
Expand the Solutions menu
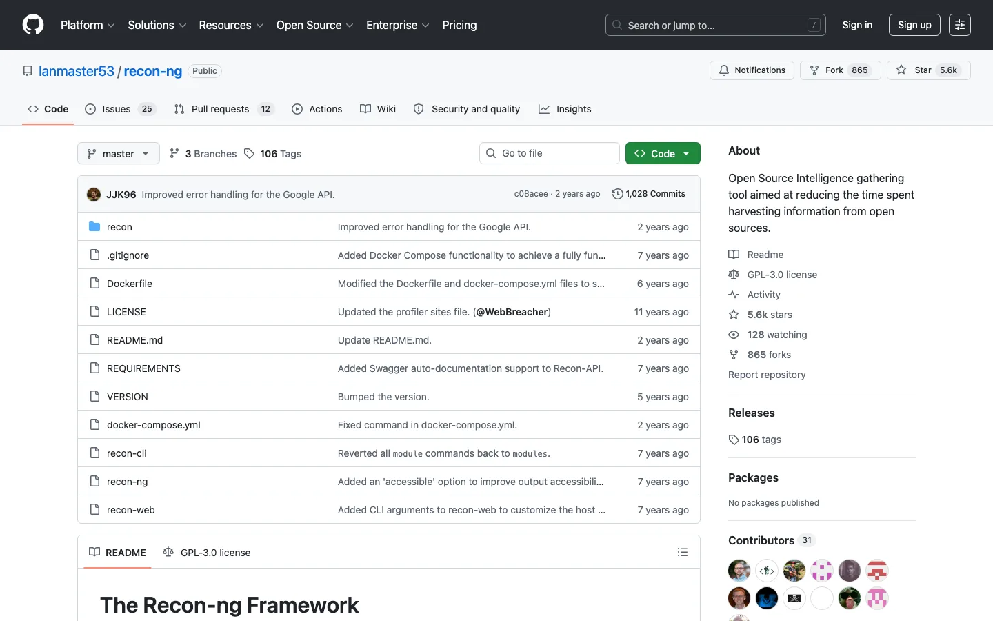click(157, 25)
